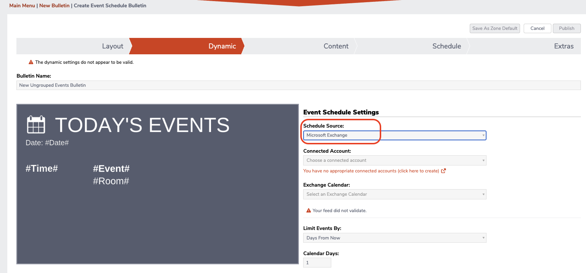This screenshot has height=273, width=586.
Task: Click the #Room# placeholder in preview
Action: (x=111, y=181)
